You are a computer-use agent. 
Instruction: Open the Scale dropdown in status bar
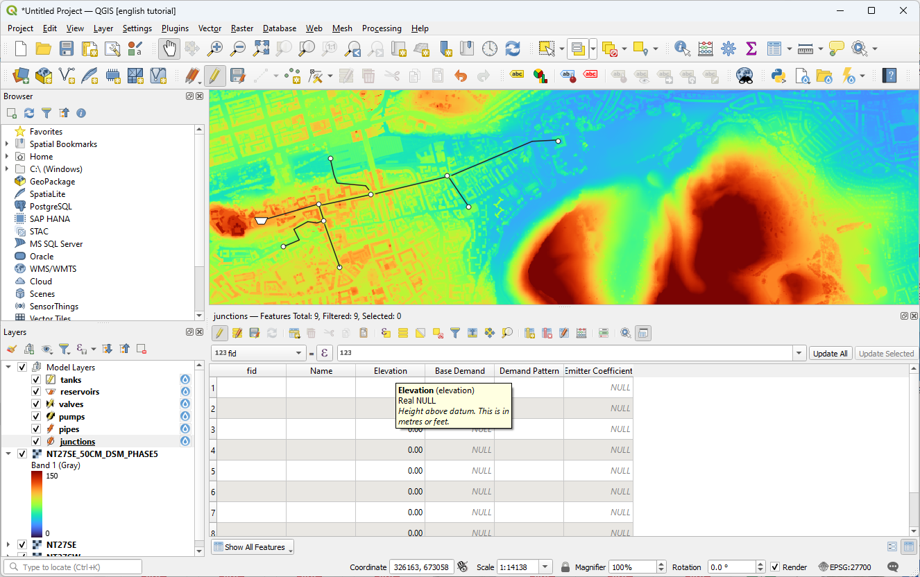[x=545, y=567]
